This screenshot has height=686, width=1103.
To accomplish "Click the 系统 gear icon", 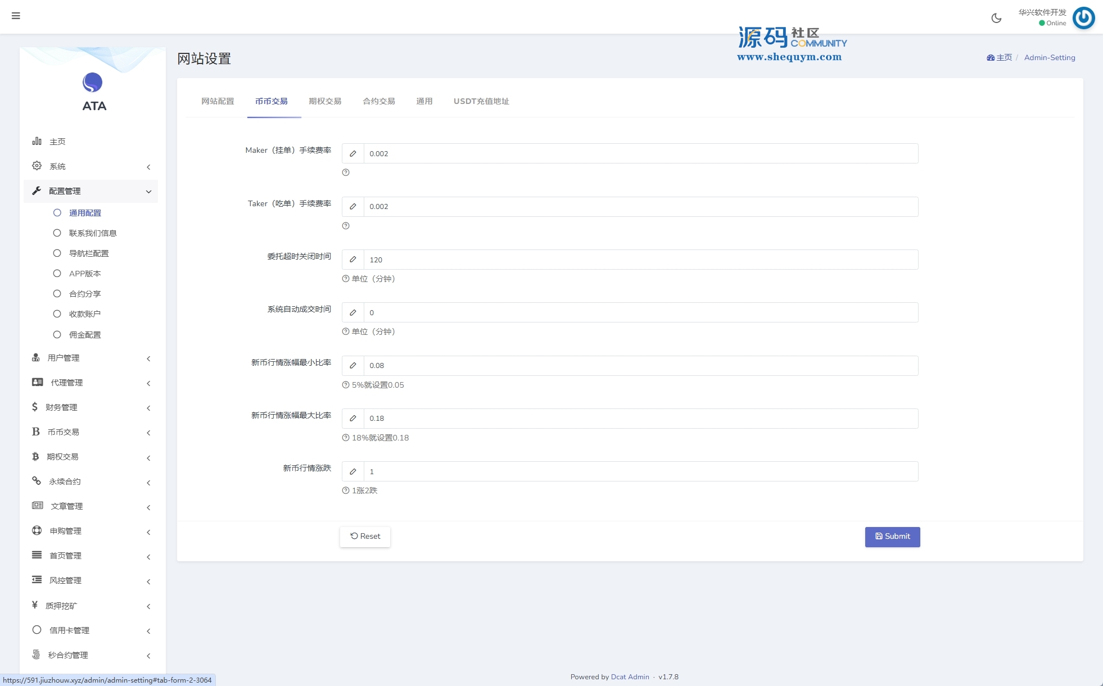I will tap(37, 166).
